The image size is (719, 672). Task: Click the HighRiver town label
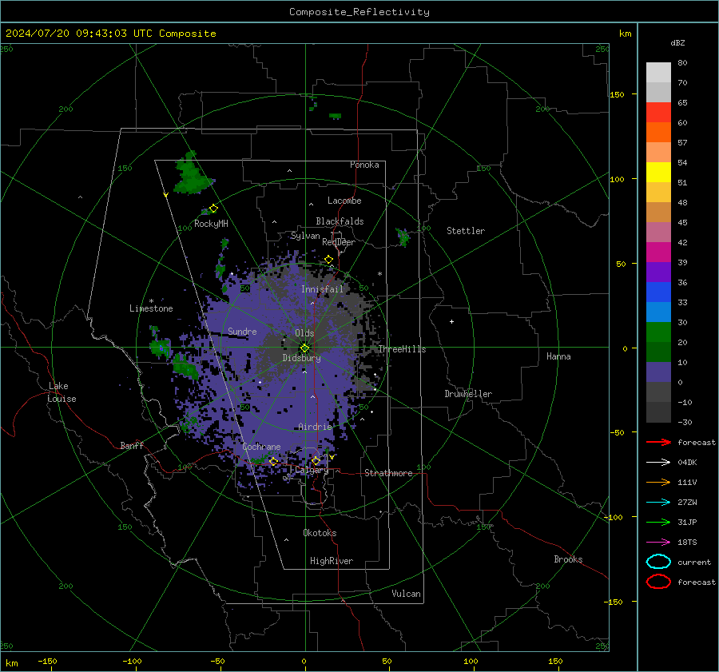(332, 561)
